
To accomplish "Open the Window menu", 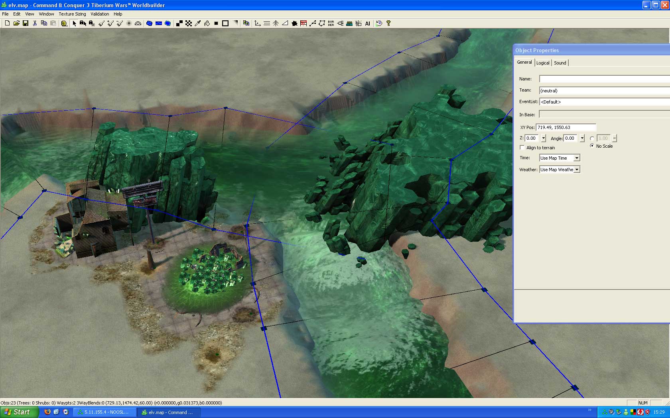I will click(46, 14).
